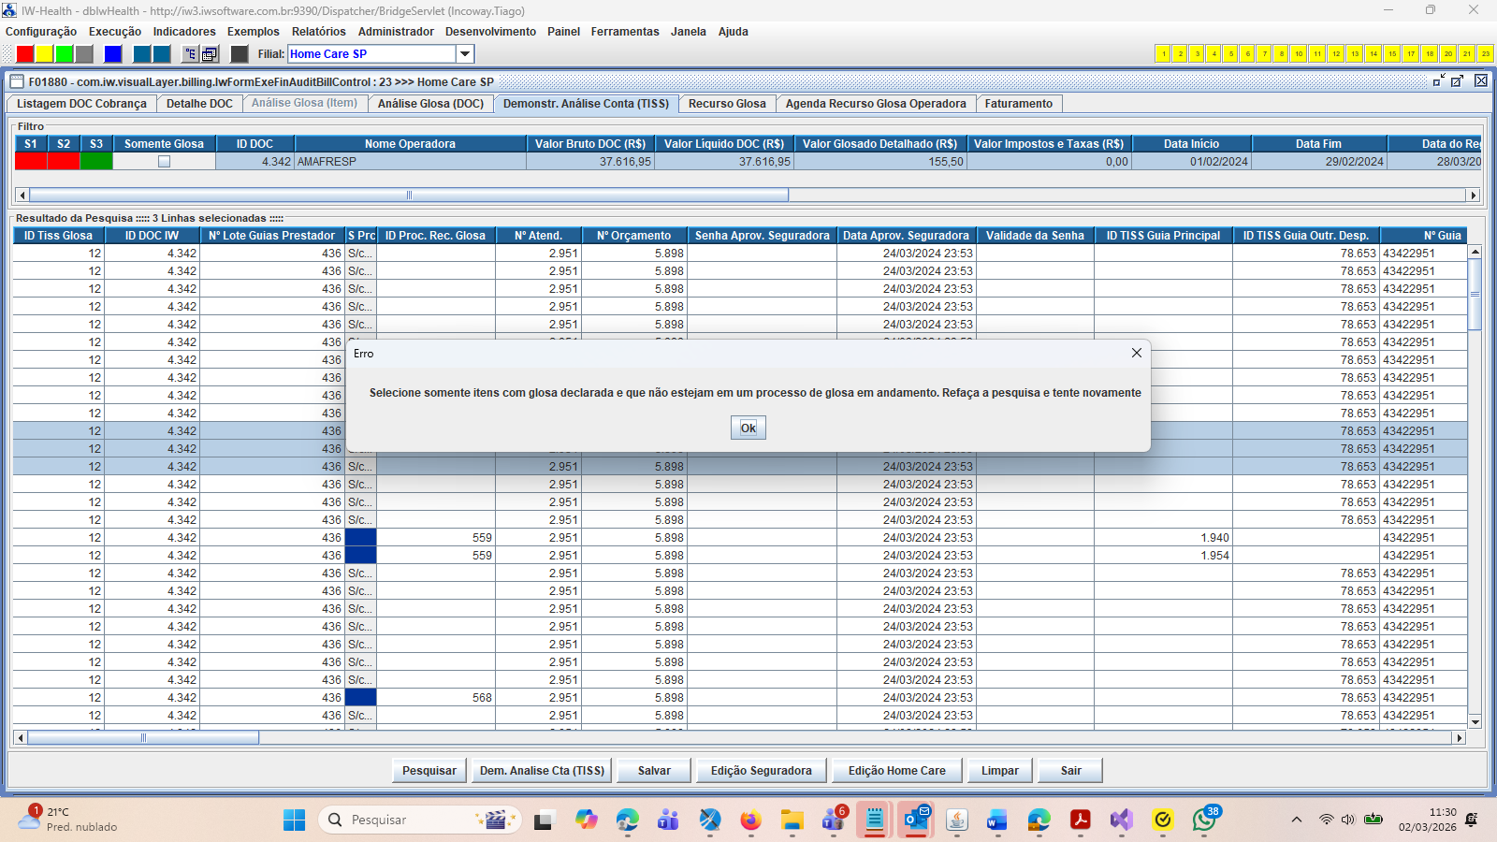Open the Relatórios menu
Screen dimensions: 1497x842
[x=318, y=32]
